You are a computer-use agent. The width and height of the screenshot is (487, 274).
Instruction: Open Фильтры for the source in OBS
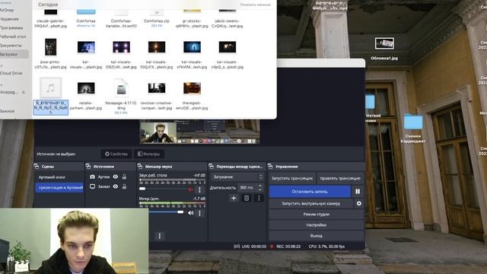pos(149,154)
